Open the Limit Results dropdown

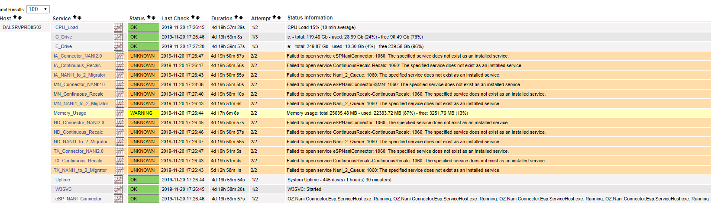click(38, 9)
